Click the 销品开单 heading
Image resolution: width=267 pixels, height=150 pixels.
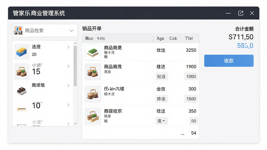click(x=92, y=29)
